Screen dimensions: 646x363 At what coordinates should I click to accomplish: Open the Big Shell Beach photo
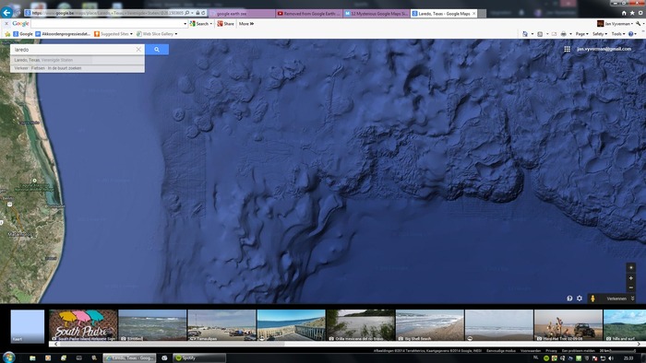[x=430, y=325]
